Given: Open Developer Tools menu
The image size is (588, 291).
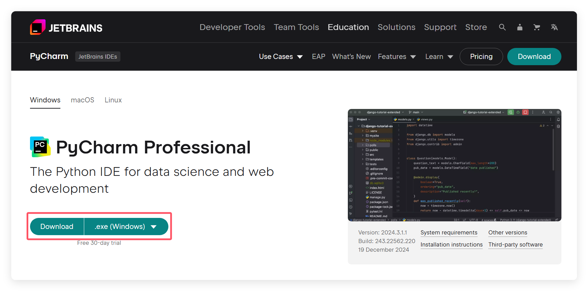Looking at the screenshot, I should point(232,27).
